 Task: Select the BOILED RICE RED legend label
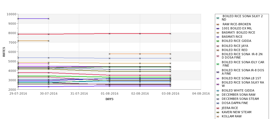pyautogui.click(x=235, y=50)
